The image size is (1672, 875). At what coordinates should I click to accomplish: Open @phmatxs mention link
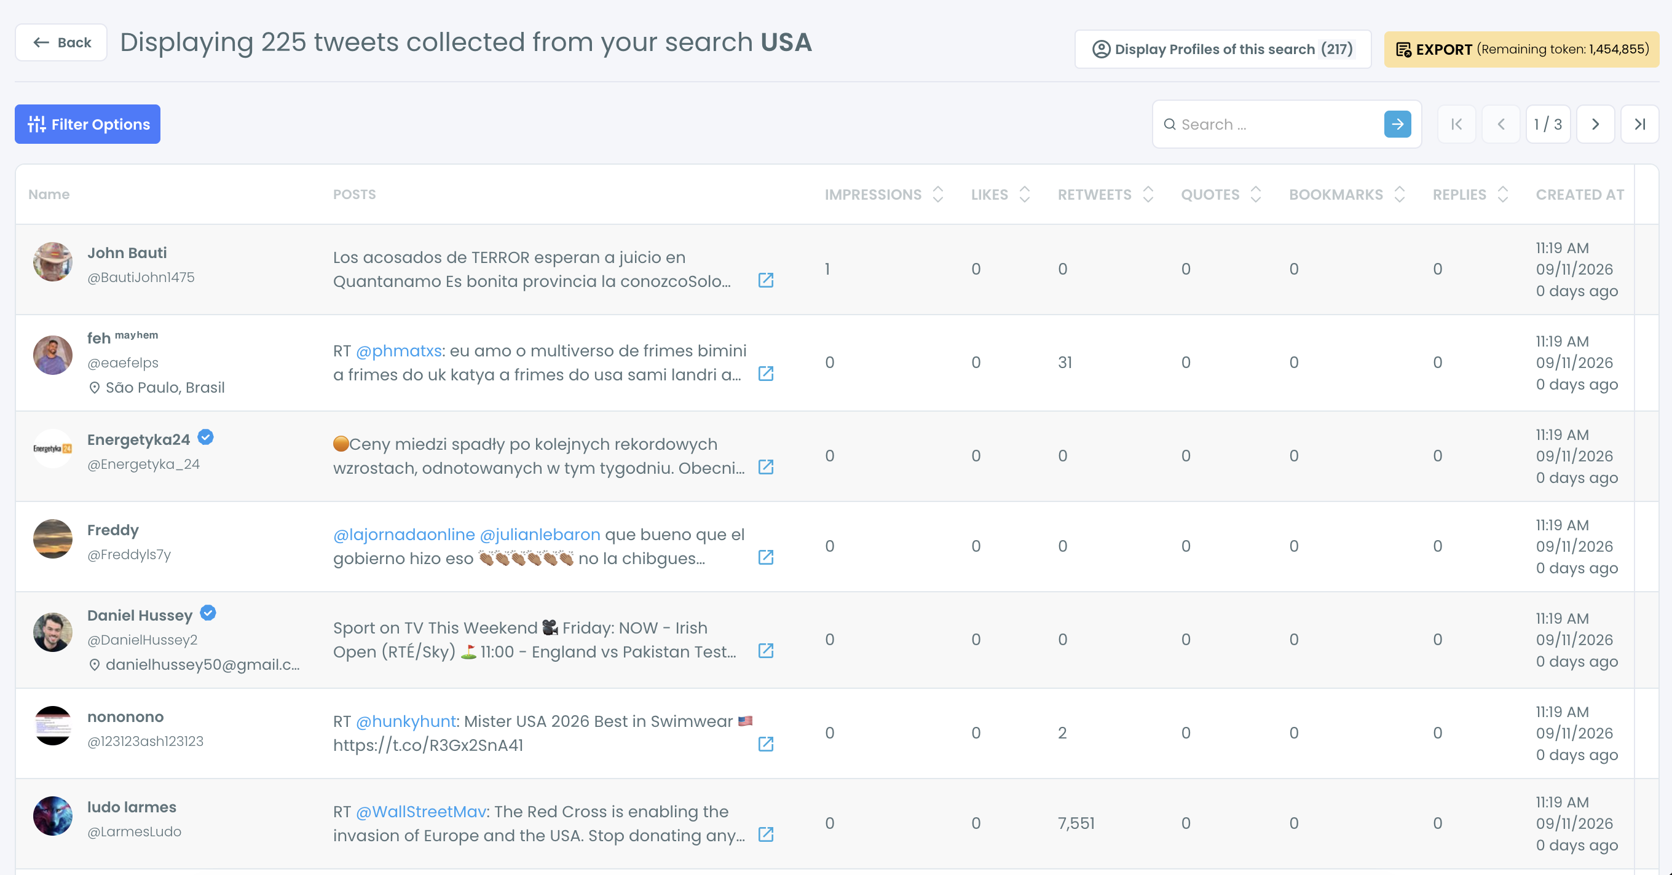click(x=398, y=351)
